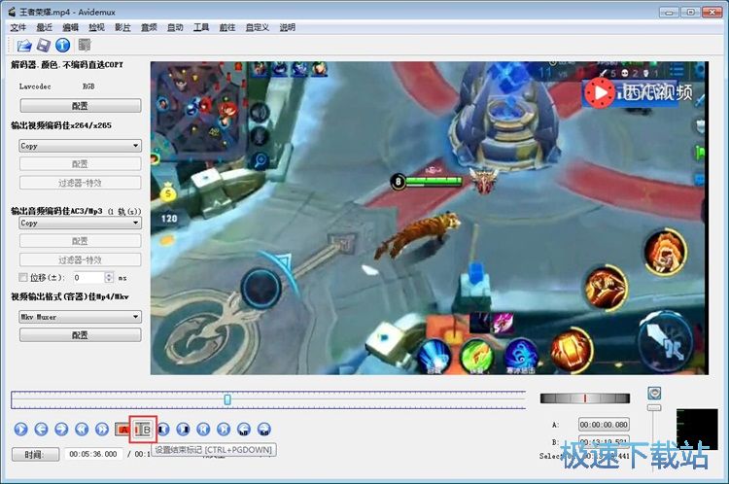Image resolution: width=729 pixels, height=484 pixels.
Task: Jump to the next keyframe with the double-right arrow
Action: coord(102,429)
